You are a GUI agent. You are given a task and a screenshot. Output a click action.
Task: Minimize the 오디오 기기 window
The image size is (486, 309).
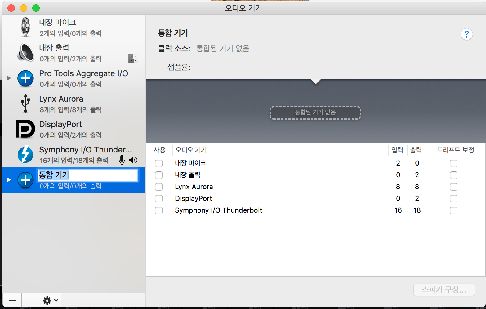click(24, 8)
